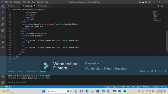Click taskbar Search box
Screen dimensions: 168x94
[60, 91]
